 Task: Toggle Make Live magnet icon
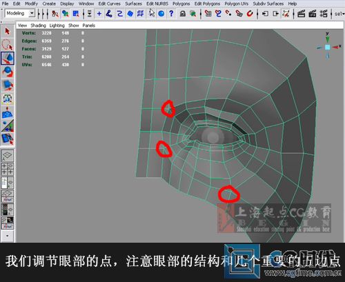pos(250,14)
